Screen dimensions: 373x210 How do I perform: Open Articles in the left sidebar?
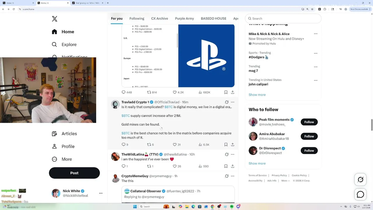[64, 134]
